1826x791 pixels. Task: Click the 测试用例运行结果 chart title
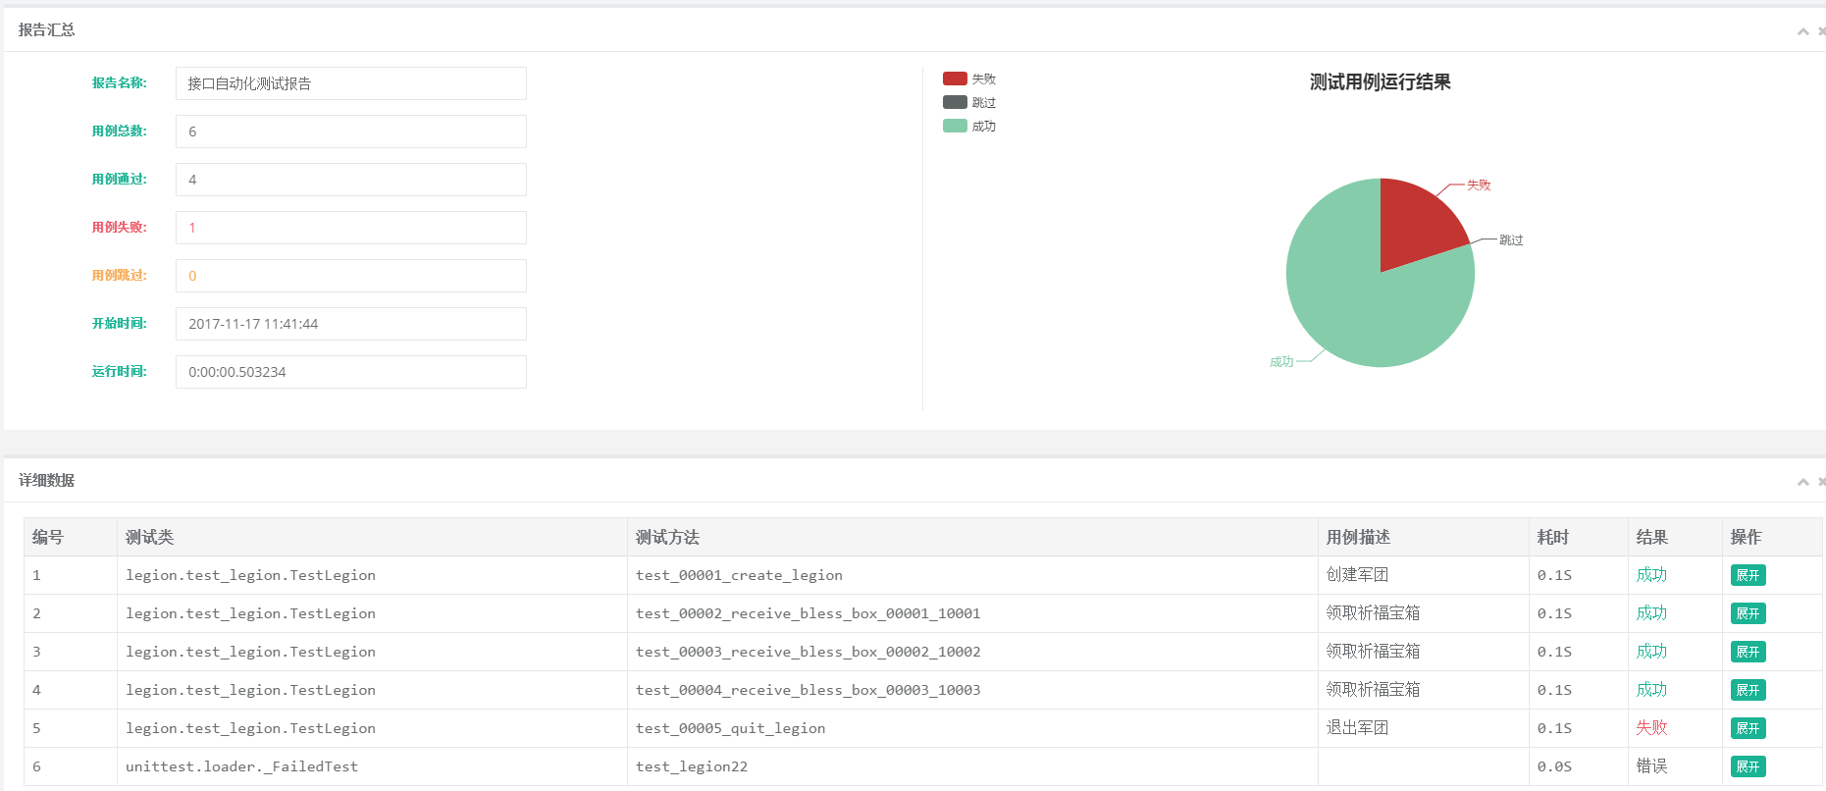pos(1380,82)
